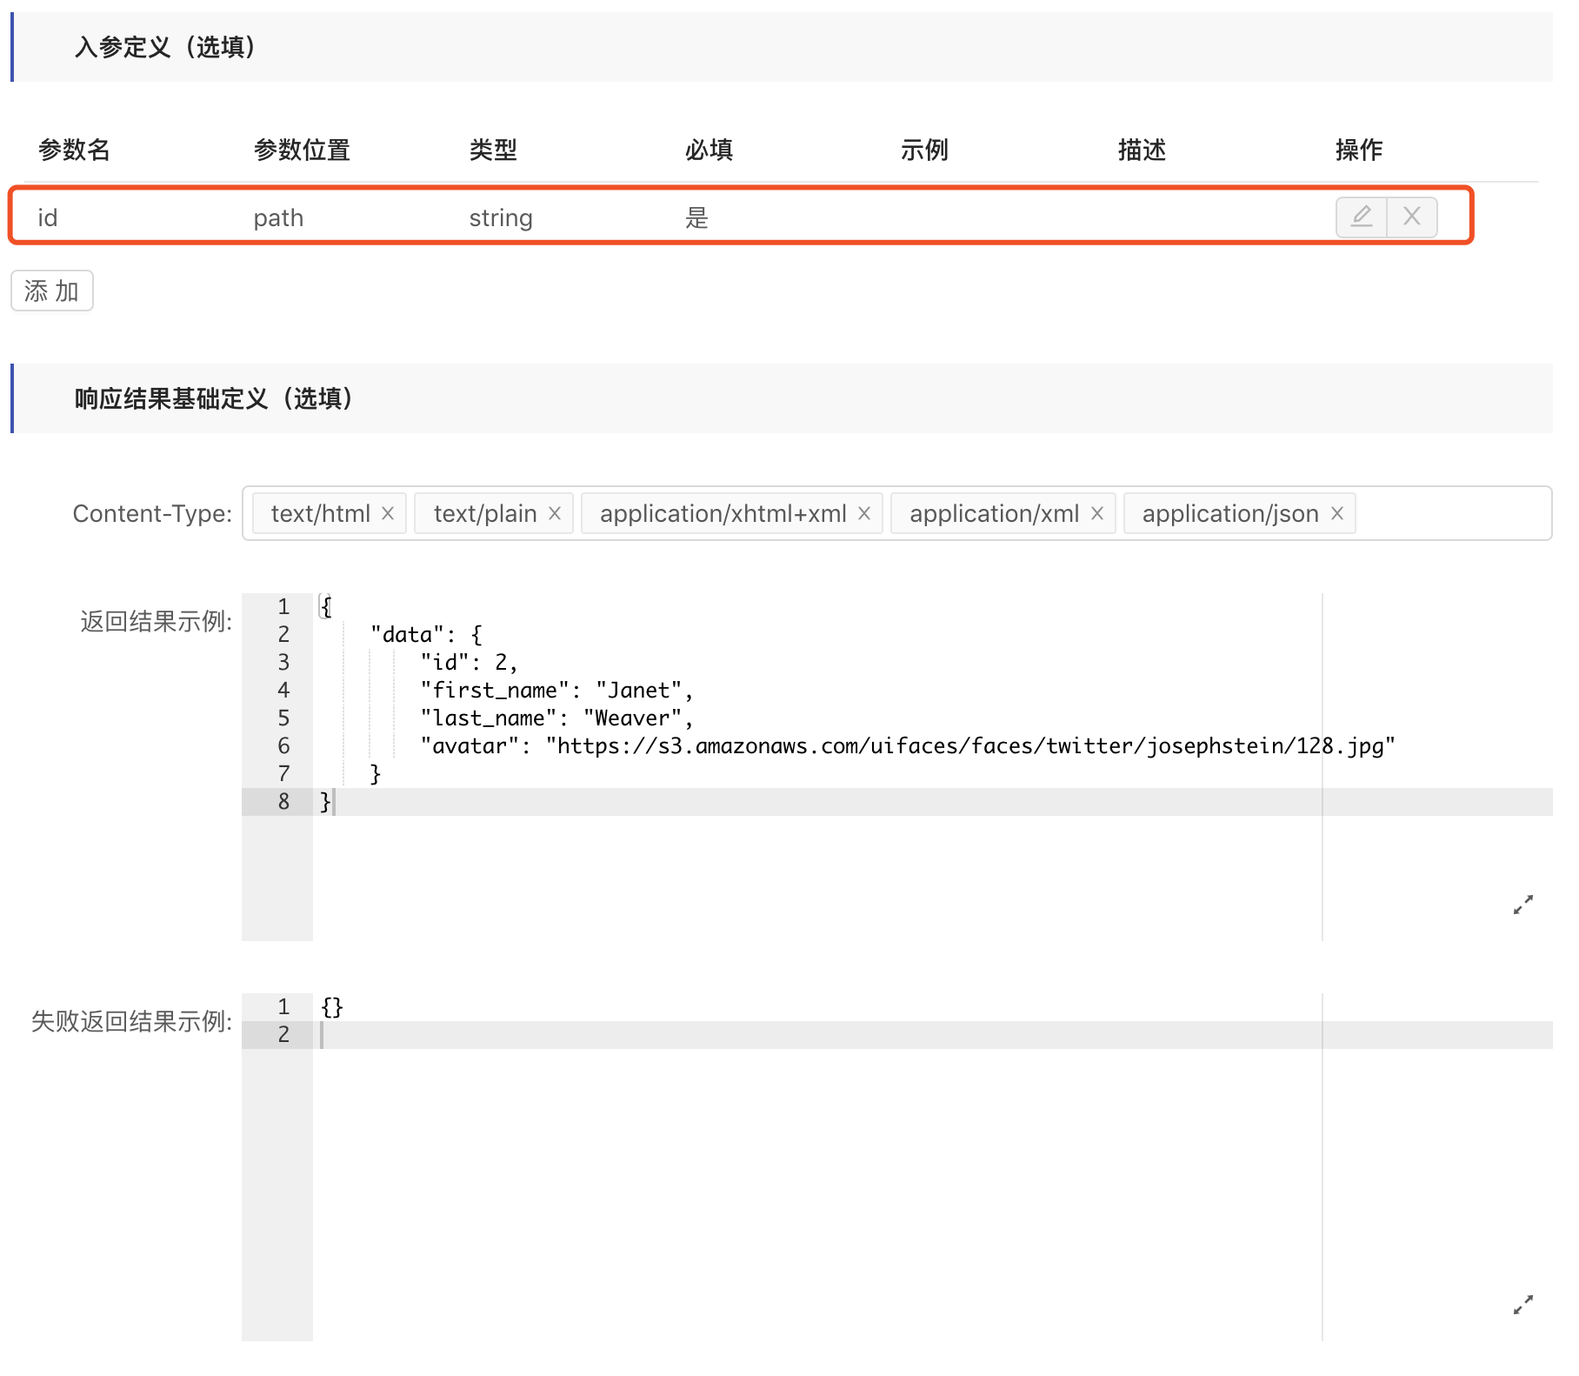Remove the text/plain tag
This screenshot has width=1579, height=1376.
[x=555, y=514]
